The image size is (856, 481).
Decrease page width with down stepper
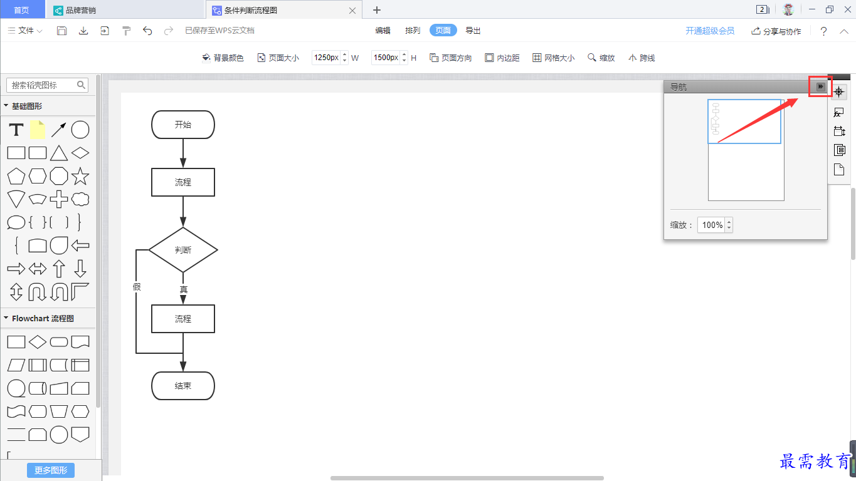[344, 61]
